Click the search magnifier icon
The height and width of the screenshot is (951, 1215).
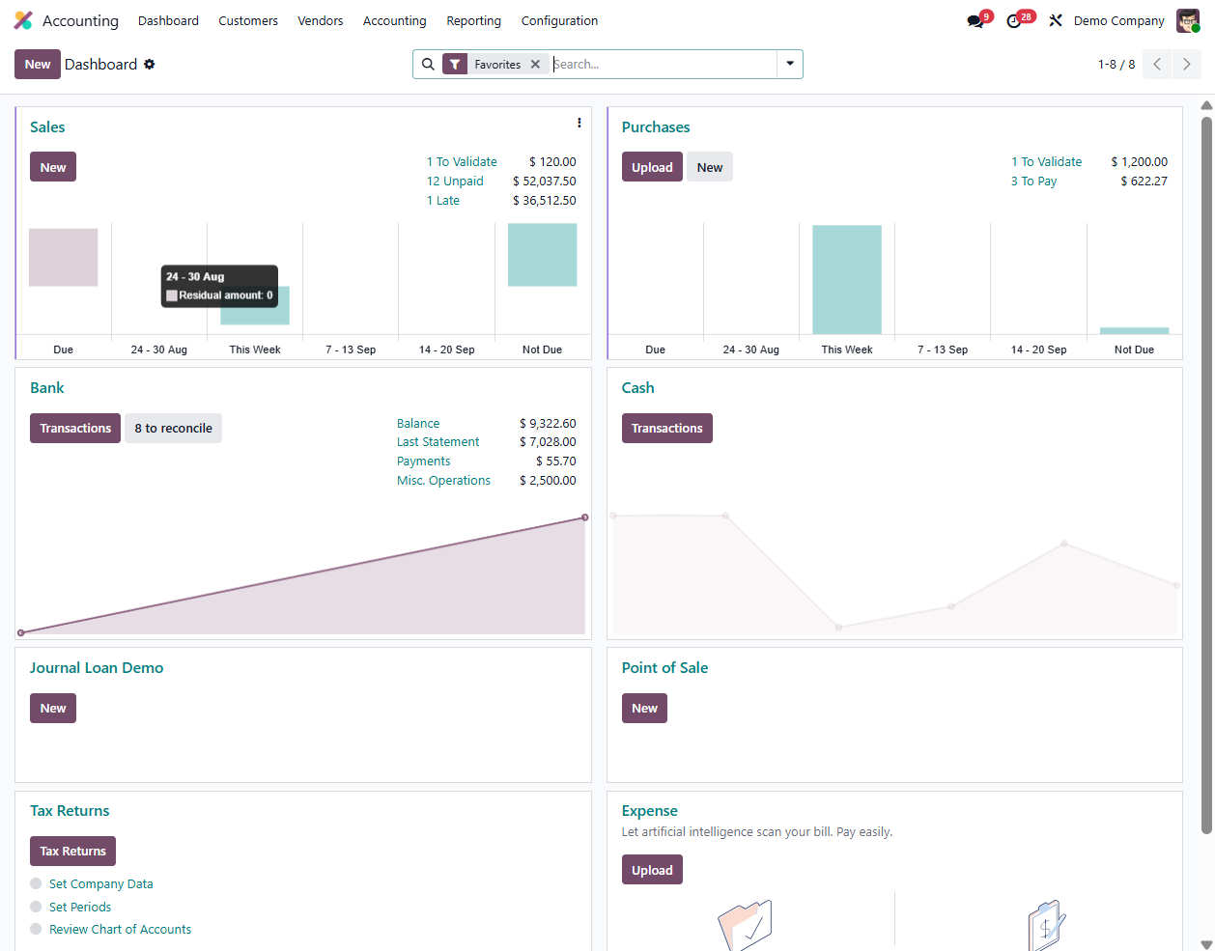[x=428, y=65]
